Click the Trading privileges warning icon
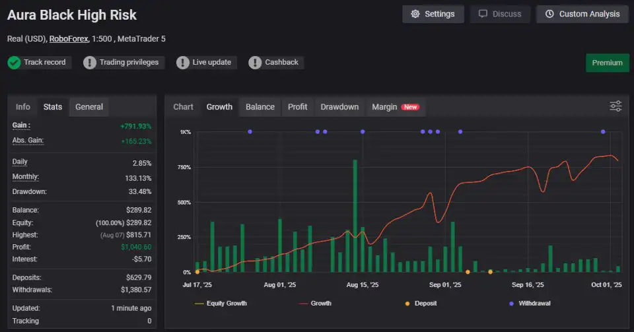The width and height of the screenshot is (634, 332). click(90, 63)
